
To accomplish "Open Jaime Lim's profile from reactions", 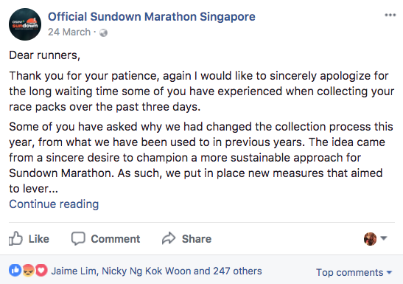I will (74, 271).
